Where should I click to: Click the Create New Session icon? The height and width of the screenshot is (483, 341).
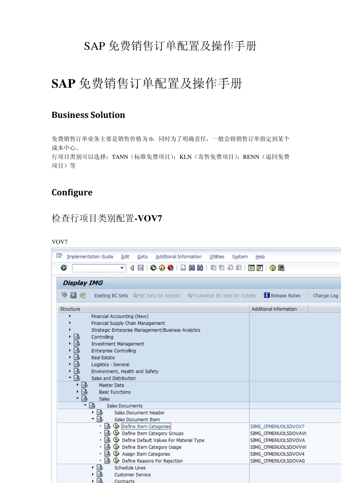tap(251, 268)
